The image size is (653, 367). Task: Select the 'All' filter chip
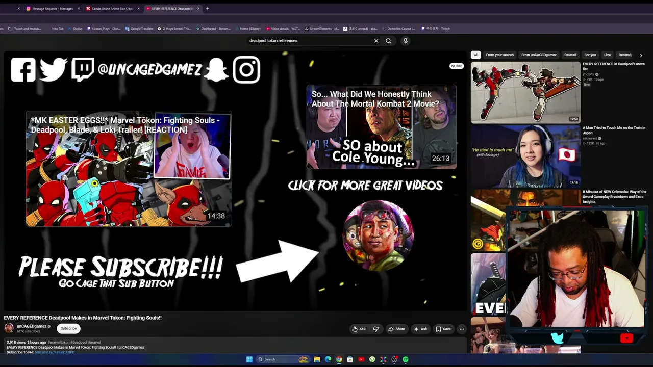point(475,55)
